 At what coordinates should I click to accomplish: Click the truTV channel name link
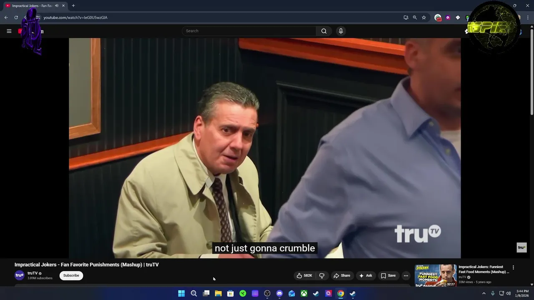click(33, 273)
